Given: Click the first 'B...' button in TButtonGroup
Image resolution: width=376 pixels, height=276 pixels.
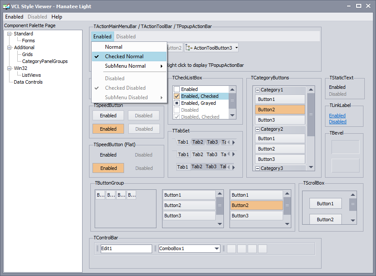Looking at the screenshot, I should coord(100,195).
